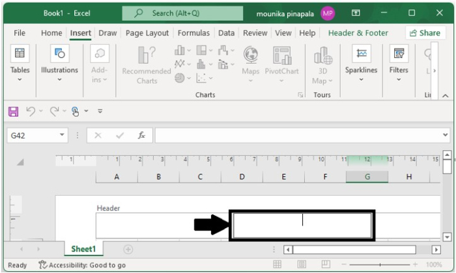Image resolution: width=456 pixels, height=273 pixels.
Task: Open Customize Quick Access Toolbar dropdown
Action: point(100,110)
